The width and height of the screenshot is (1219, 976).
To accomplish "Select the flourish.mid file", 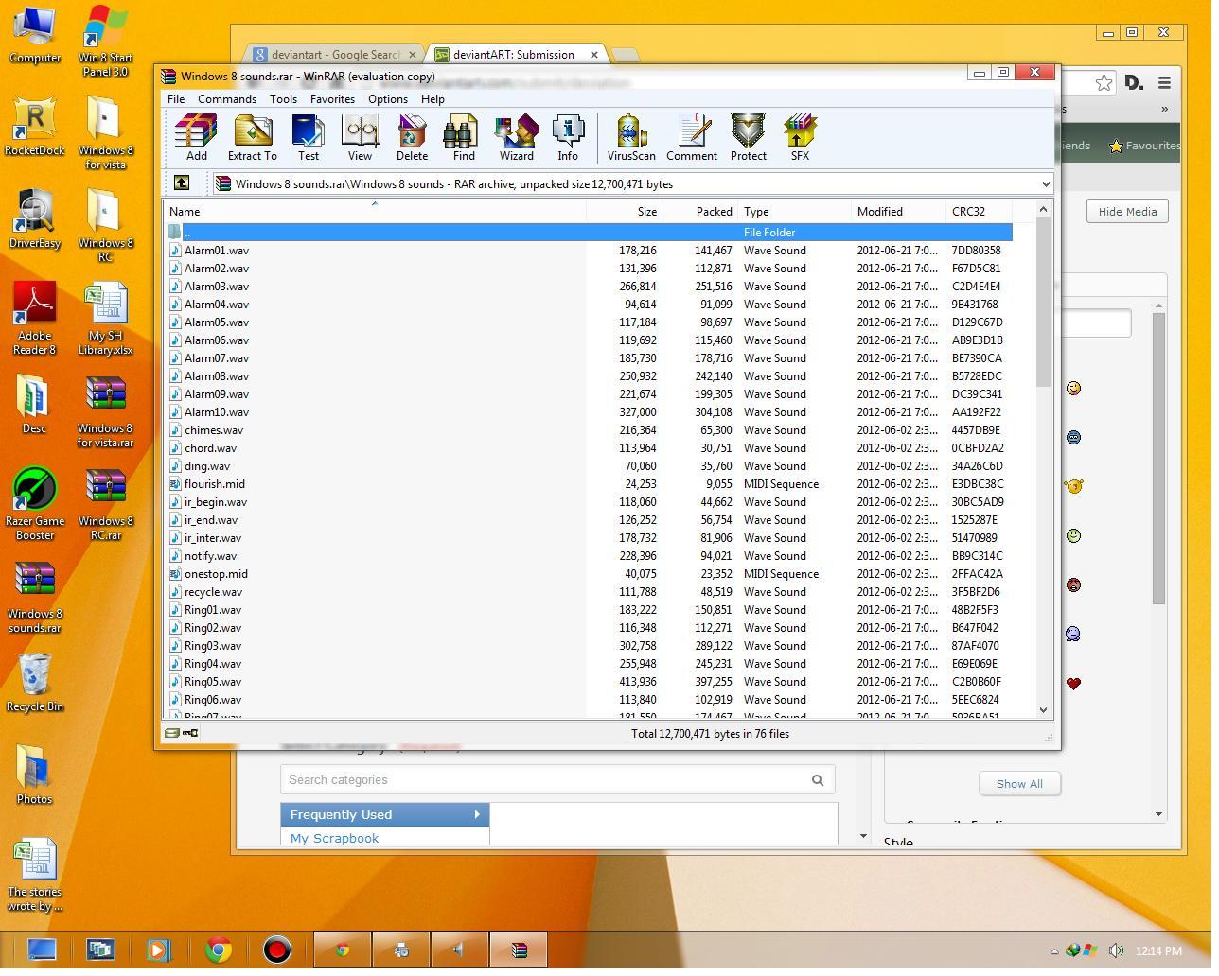I will (589, 484).
